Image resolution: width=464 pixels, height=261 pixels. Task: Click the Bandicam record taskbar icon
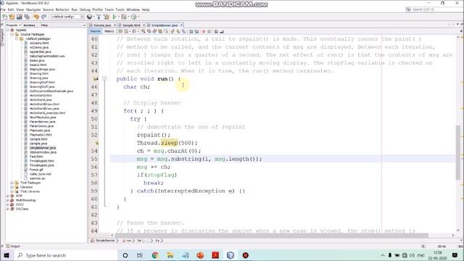click(x=246, y=255)
